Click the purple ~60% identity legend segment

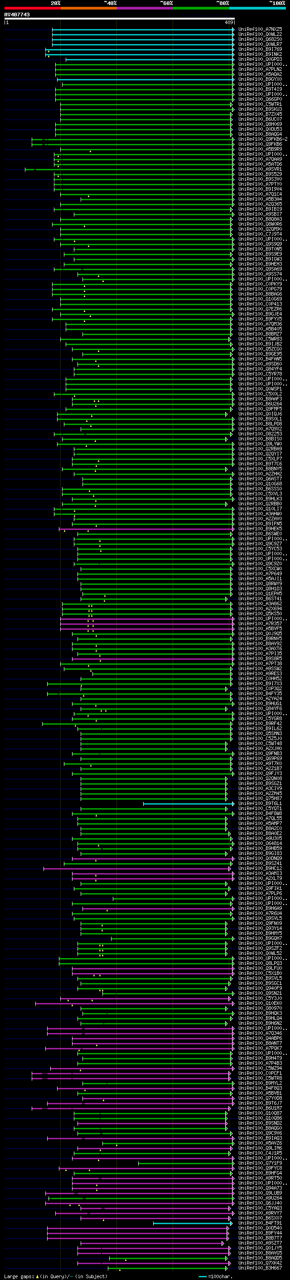coord(145,8)
